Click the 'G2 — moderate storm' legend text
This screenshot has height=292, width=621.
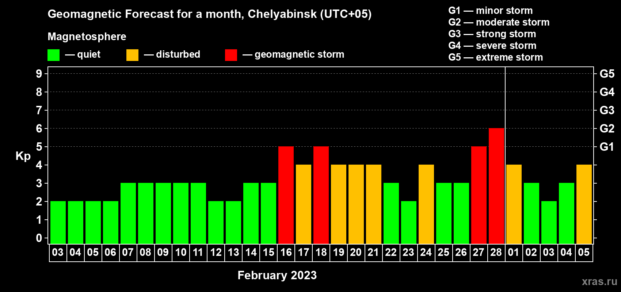pyautogui.click(x=499, y=22)
